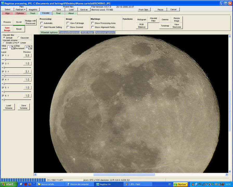Click the Initial Layer value field
233x187 pixels.
click(x=10, y=47)
